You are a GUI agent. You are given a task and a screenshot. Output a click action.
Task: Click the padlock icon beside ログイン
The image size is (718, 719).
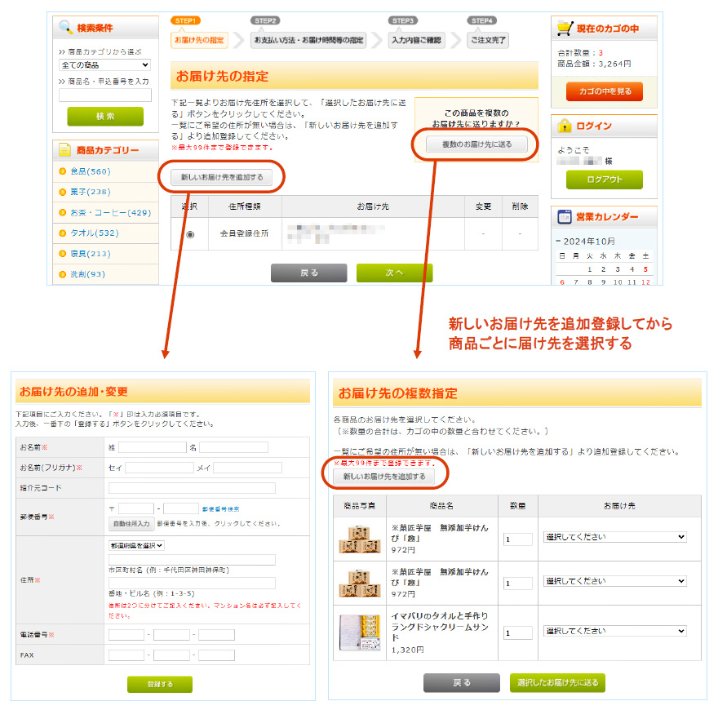coord(565,126)
